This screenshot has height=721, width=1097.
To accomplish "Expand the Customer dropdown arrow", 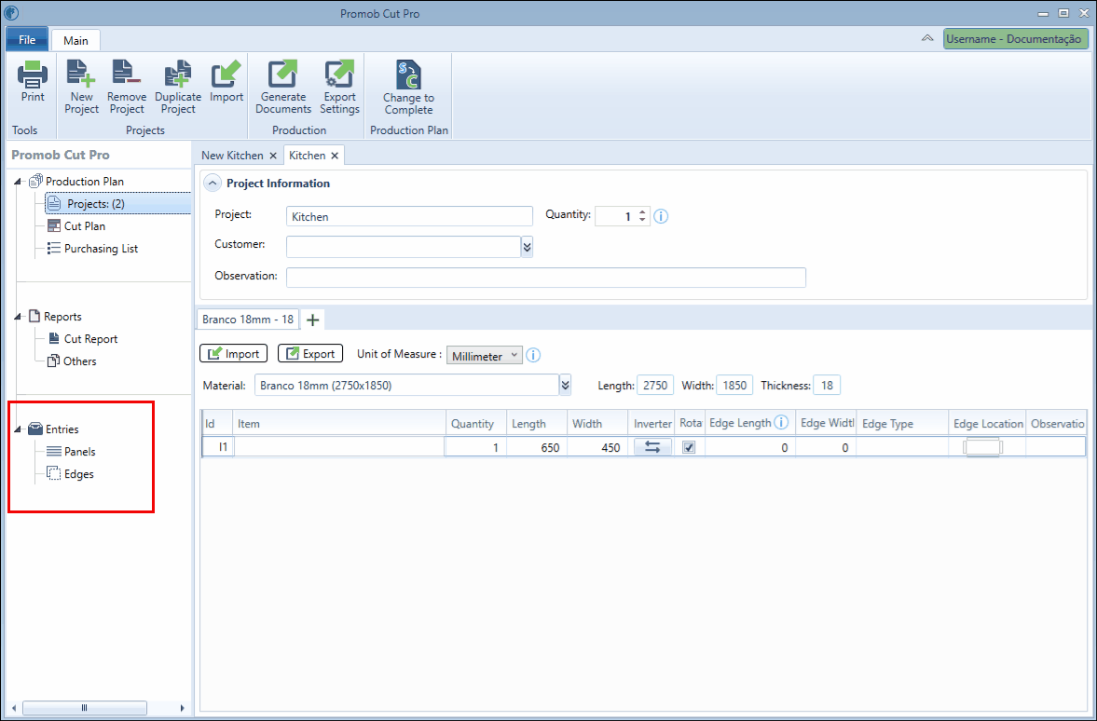I will coord(527,247).
